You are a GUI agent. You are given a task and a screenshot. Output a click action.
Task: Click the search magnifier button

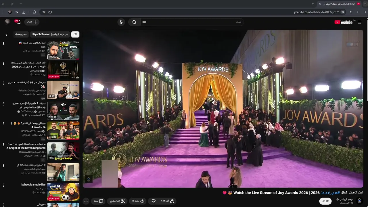click(134, 22)
